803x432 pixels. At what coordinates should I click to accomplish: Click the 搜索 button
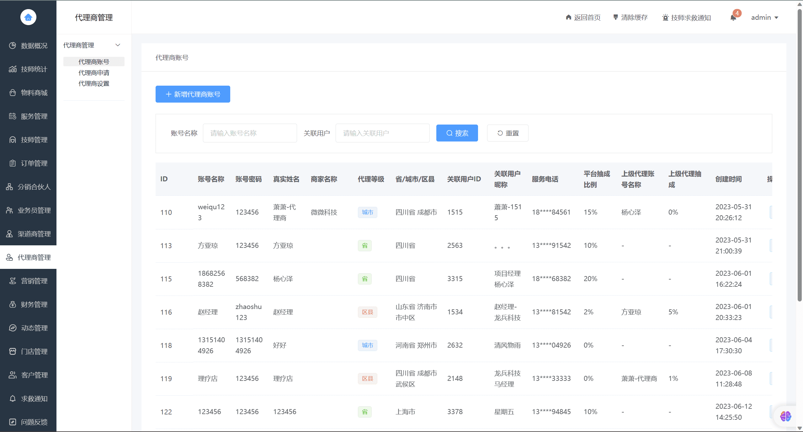457,133
